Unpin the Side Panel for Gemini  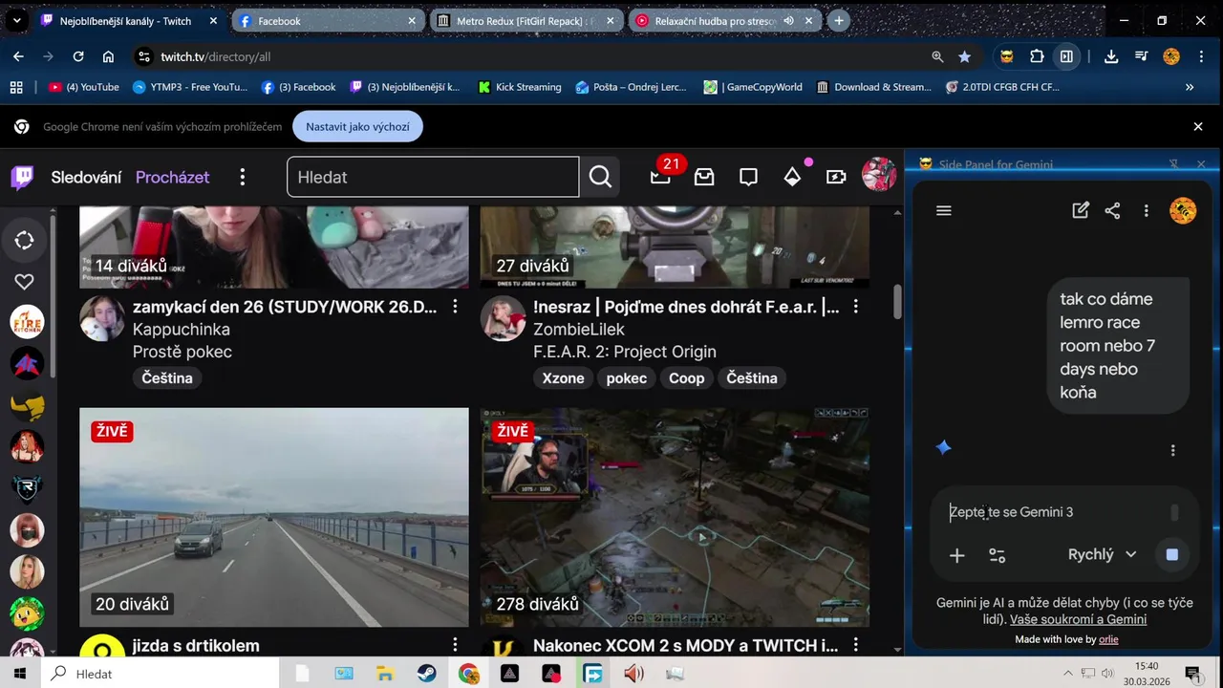point(1174,164)
